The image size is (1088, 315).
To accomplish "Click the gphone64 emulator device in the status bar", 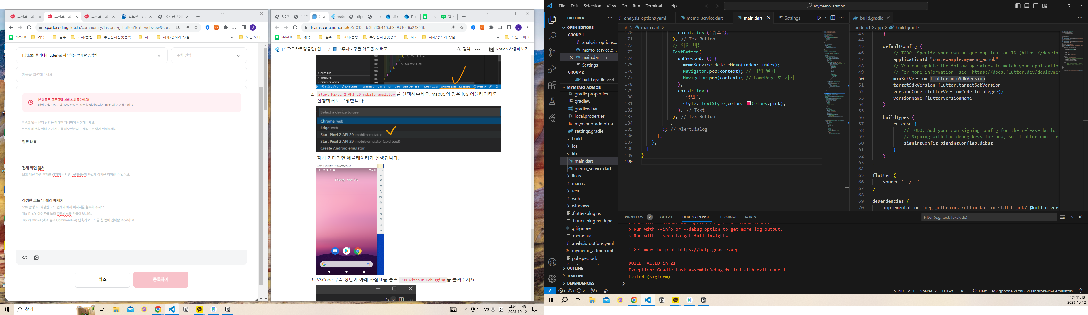I will (x=1032, y=291).
